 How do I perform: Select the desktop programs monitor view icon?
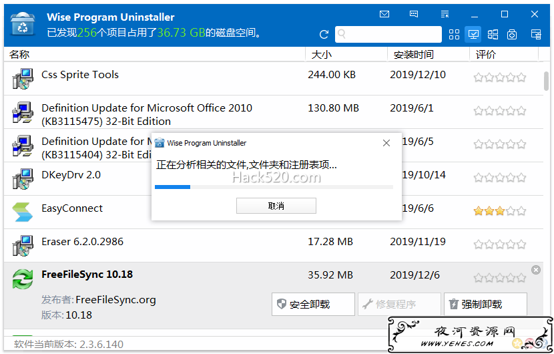point(473,34)
